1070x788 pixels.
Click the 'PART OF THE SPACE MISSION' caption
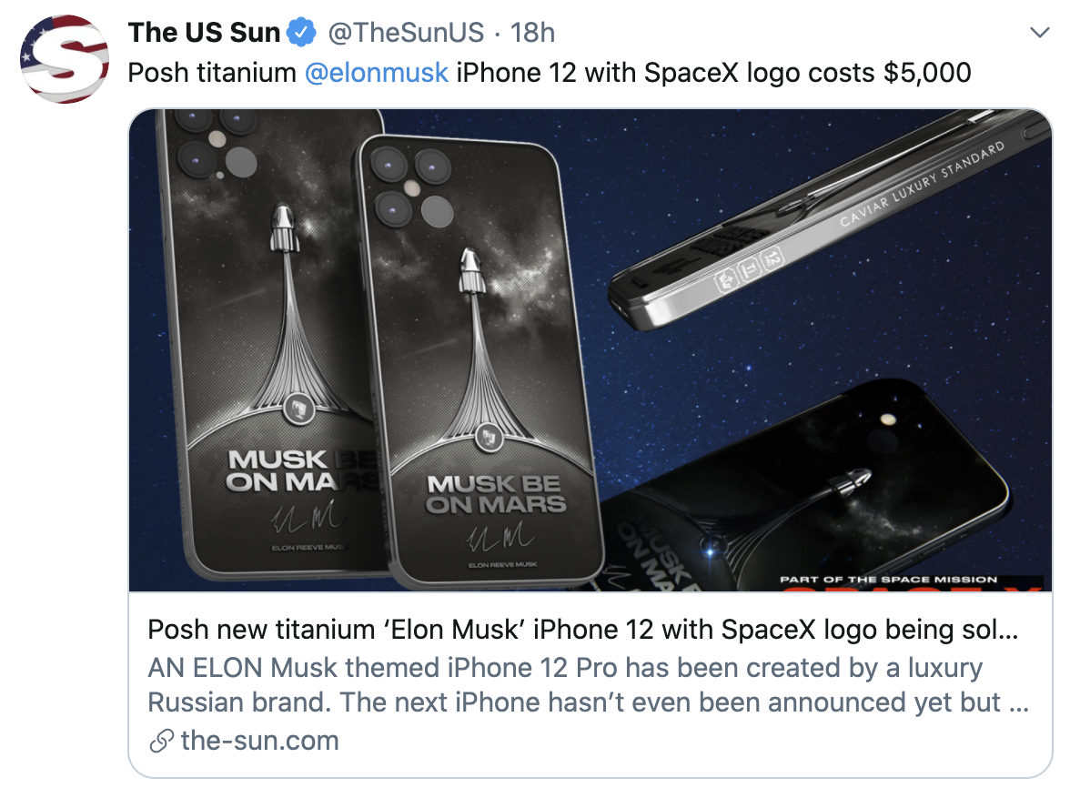point(888,579)
